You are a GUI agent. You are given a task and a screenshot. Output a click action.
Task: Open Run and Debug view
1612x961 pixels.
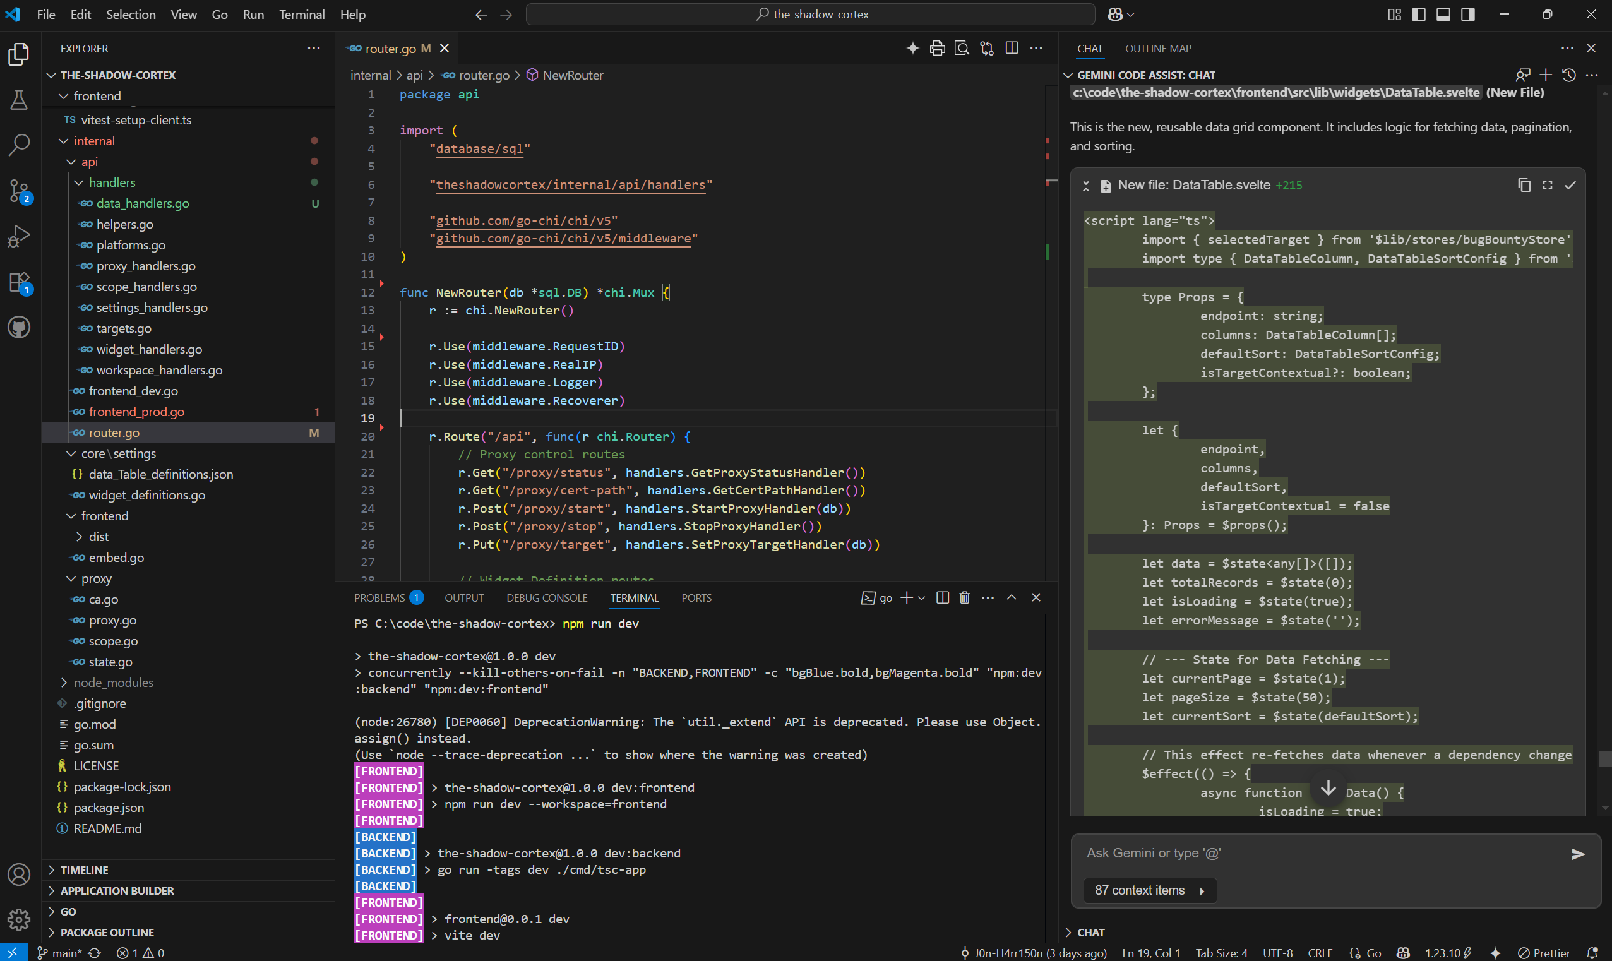point(19,236)
